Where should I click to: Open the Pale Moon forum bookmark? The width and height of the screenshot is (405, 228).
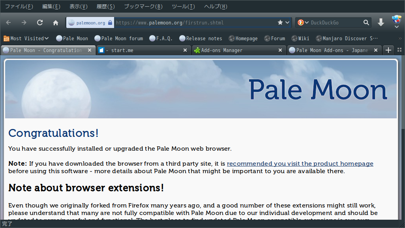click(118, 39)
